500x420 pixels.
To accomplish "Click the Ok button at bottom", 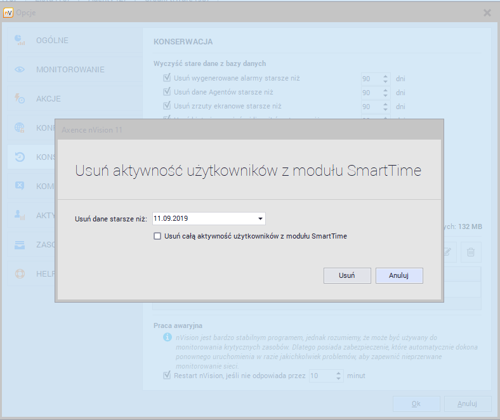I will [416, 404].
